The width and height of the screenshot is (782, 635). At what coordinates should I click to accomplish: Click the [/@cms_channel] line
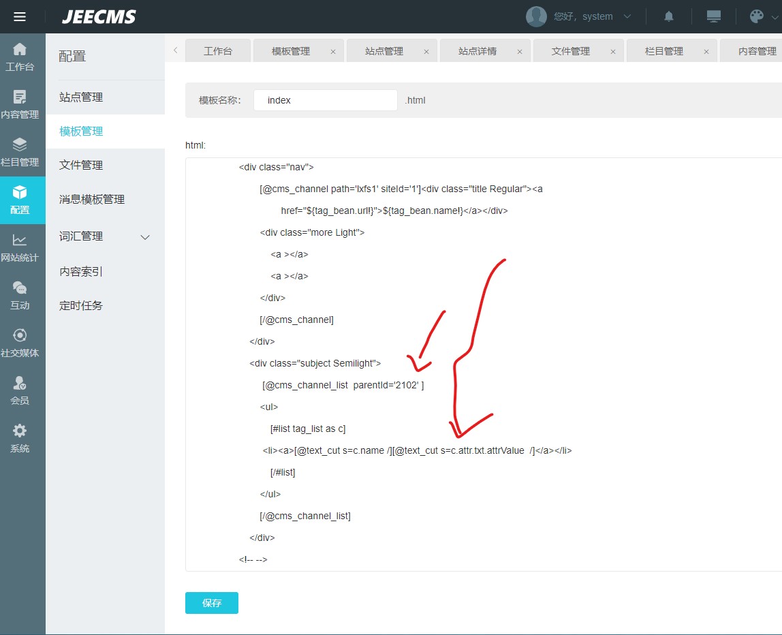tap(296, 320)
